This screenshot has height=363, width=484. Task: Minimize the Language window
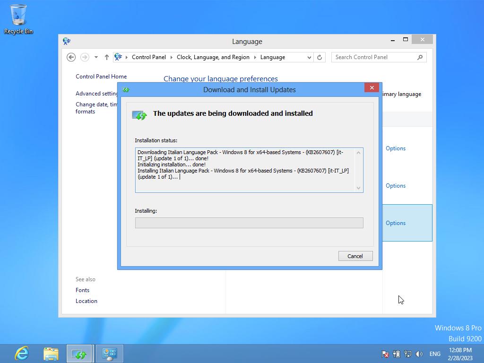393,40
